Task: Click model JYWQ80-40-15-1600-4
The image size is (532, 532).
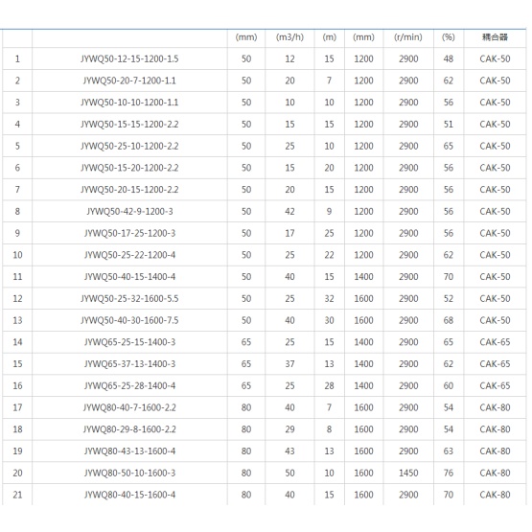Action: [x=129, y=495]
